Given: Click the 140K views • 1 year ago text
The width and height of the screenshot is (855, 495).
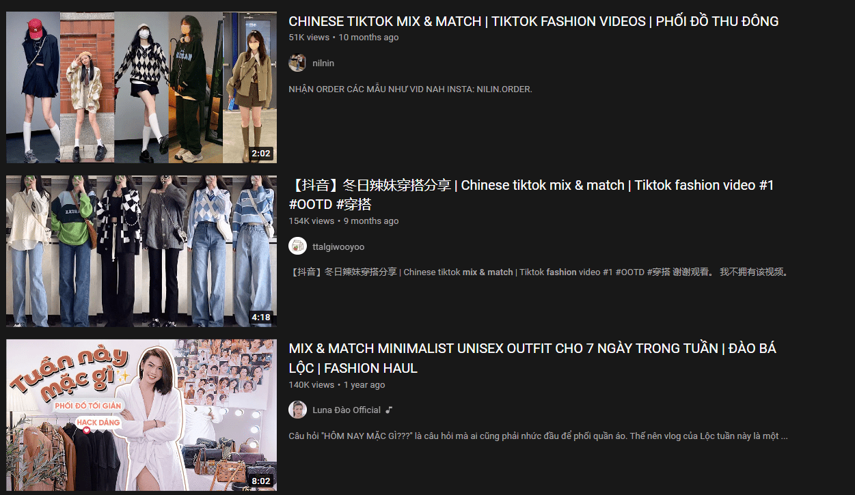Looking at the screenshot, I should [x=337, y=385].
